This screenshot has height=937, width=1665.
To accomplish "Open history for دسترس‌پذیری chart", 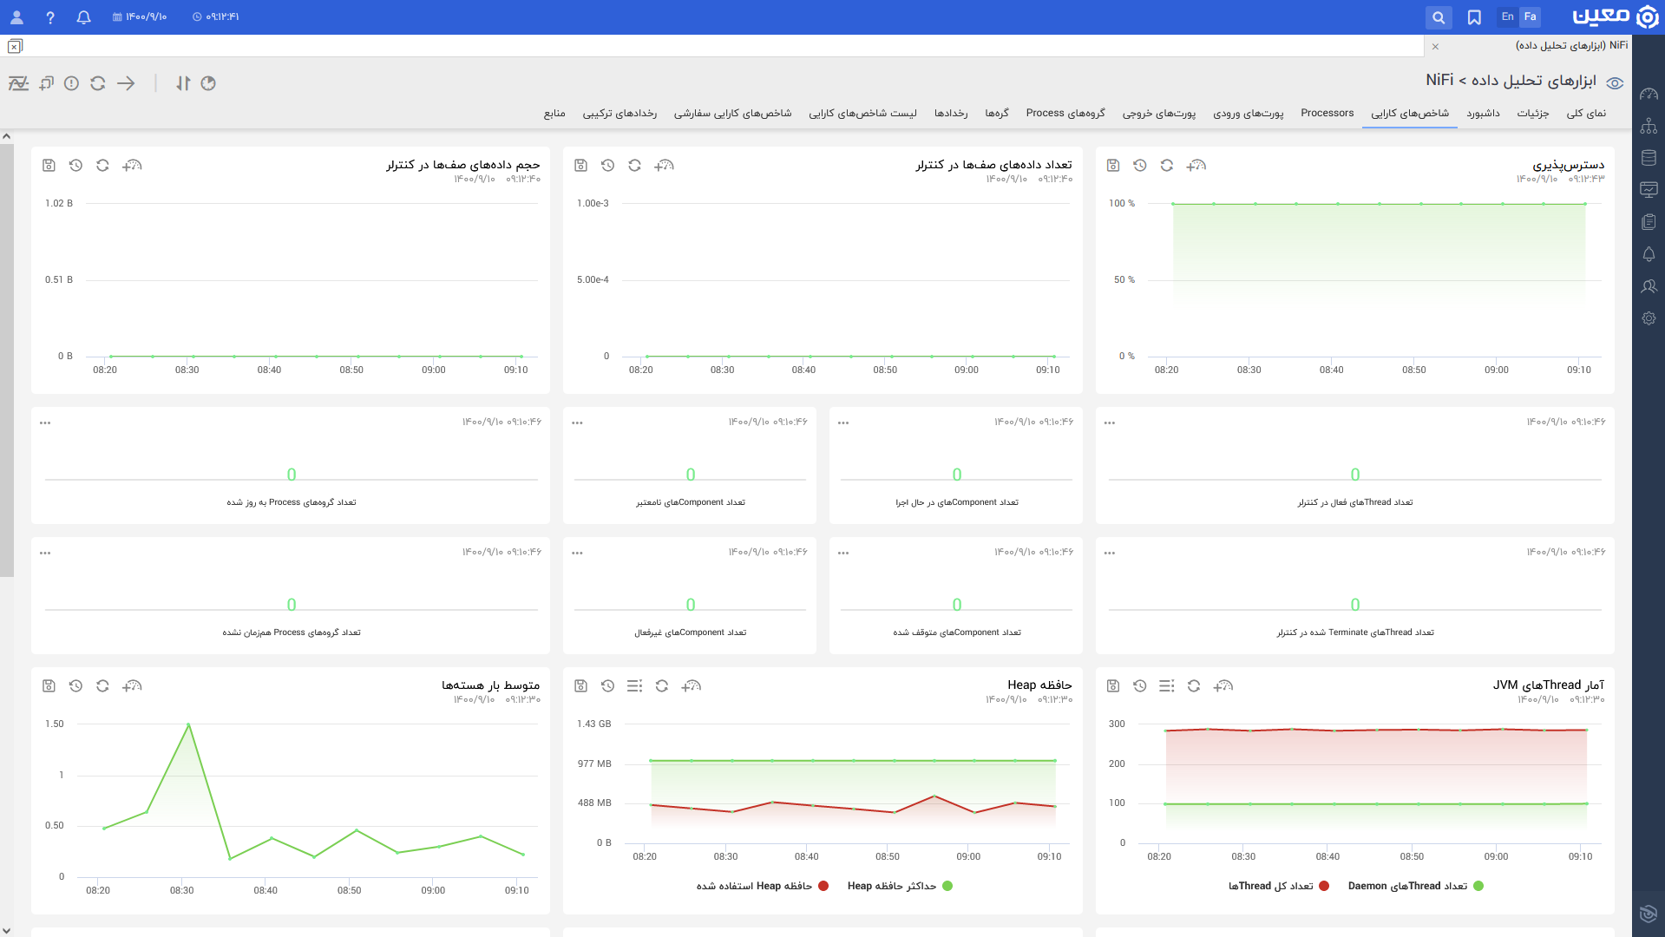I will pyautogui.click(x=1140, y=165).
